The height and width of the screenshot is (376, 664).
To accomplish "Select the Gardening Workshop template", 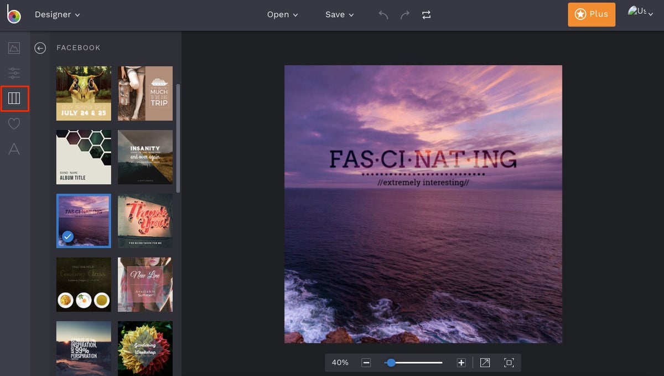I will click(x=146, y=348).
